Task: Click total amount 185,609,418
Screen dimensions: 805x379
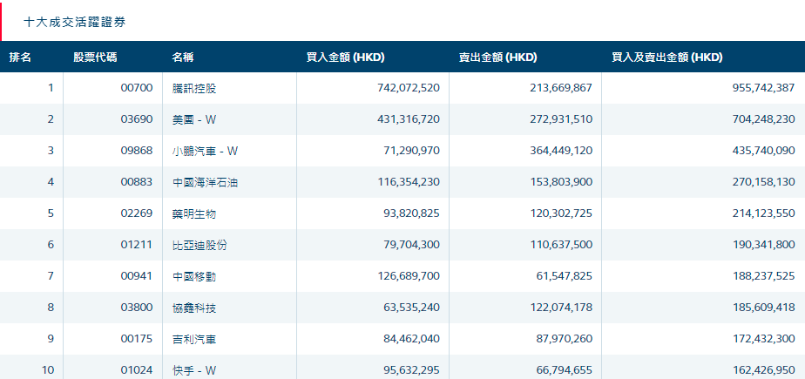Action: coord(763,308)
